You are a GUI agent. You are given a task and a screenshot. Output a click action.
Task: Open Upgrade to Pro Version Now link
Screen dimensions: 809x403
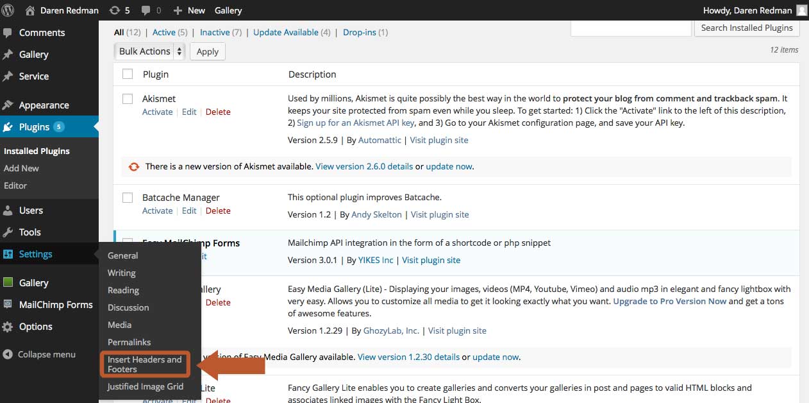coord(670,301)
